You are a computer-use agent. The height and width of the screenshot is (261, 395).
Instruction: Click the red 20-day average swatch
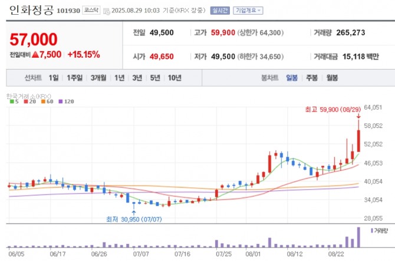26,101
